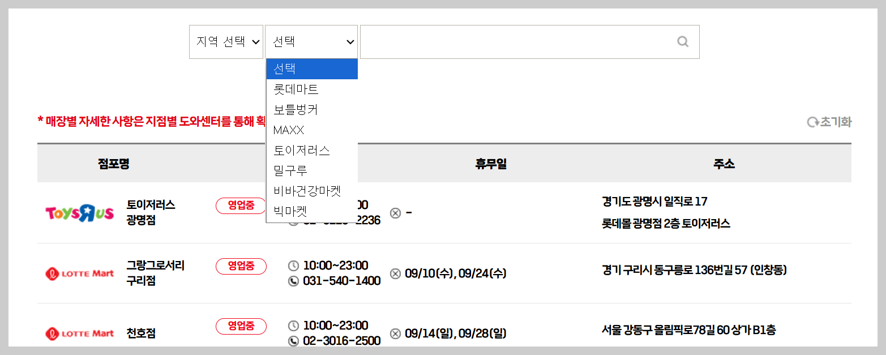Click closed-day icon in 광명점 row
This screenshot has width=886, height=355.
point(395,213)
